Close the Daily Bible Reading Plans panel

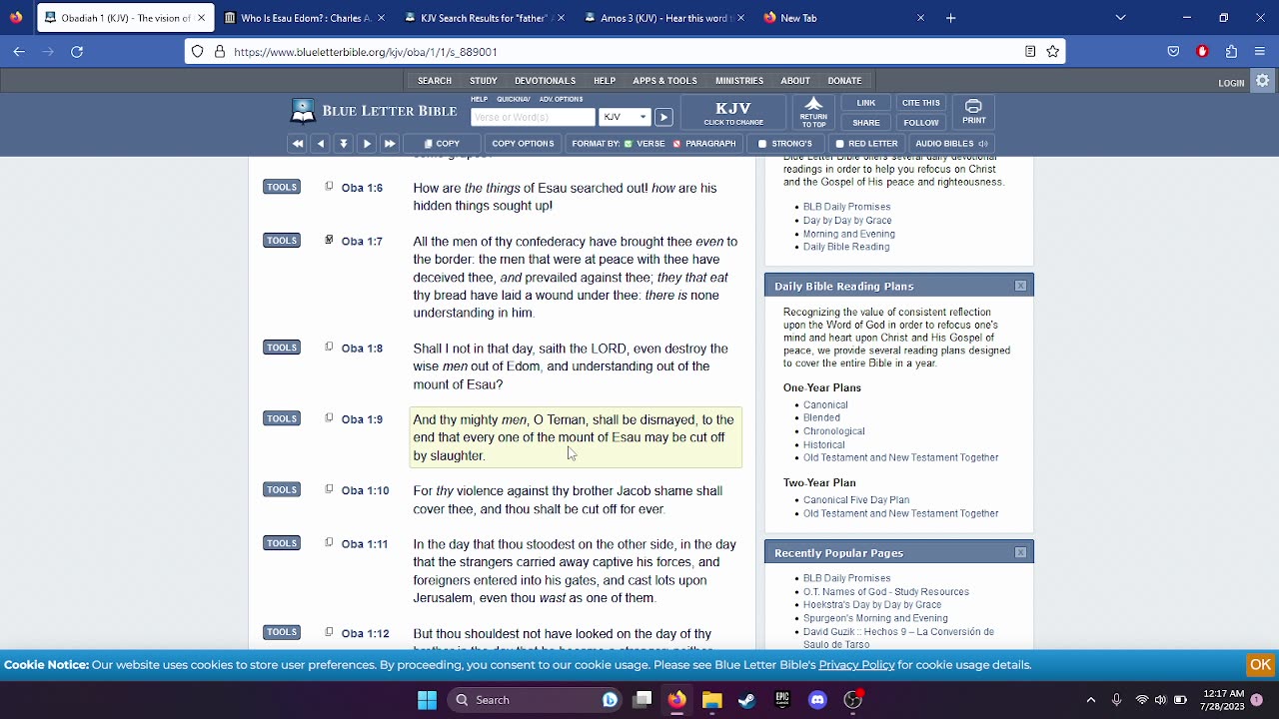1020,286
